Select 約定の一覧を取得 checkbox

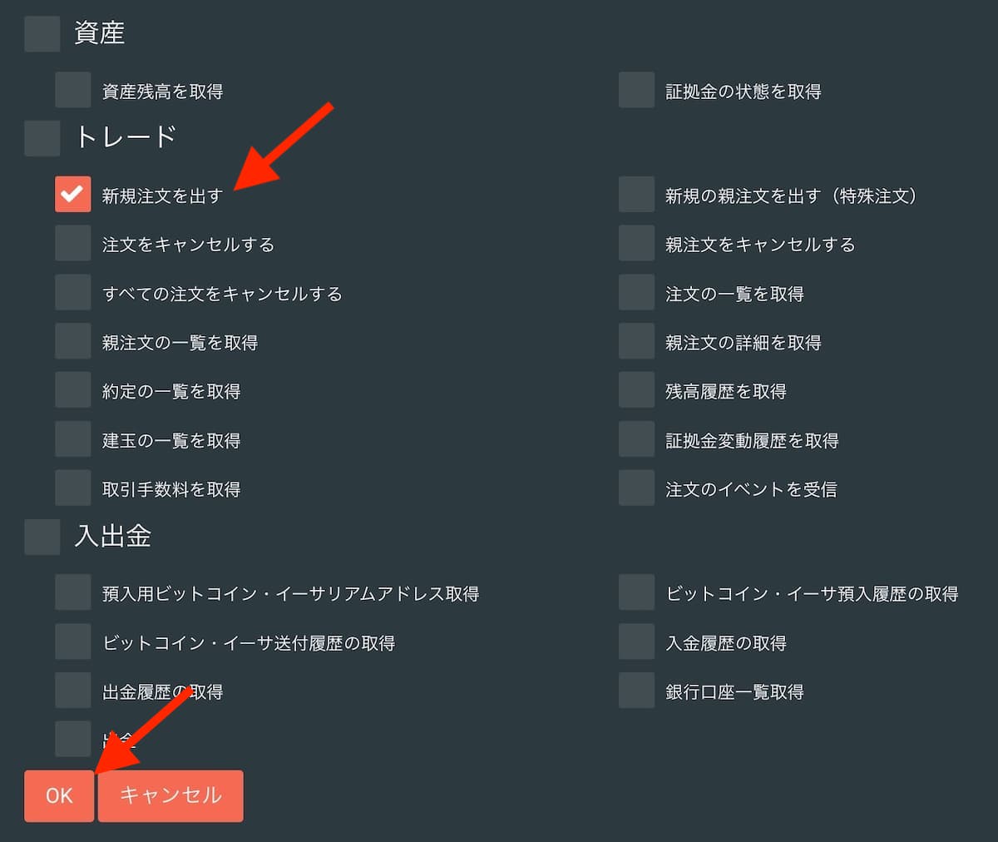73,390
